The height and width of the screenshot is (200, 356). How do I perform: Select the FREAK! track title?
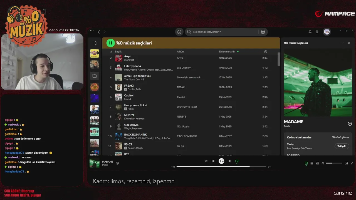[129, 86]
